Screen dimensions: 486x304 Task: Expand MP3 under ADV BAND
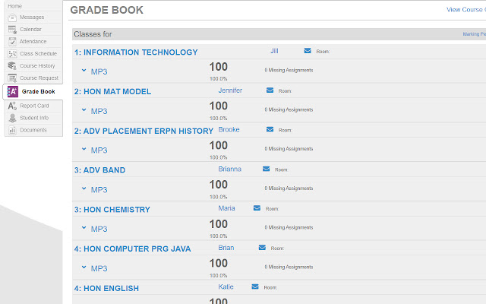(84, 189)
